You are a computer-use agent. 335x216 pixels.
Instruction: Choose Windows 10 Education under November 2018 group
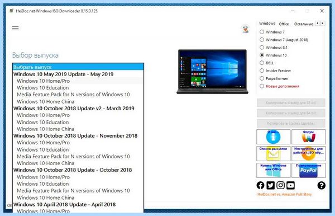pyautogui.click(x=78, y=149)
